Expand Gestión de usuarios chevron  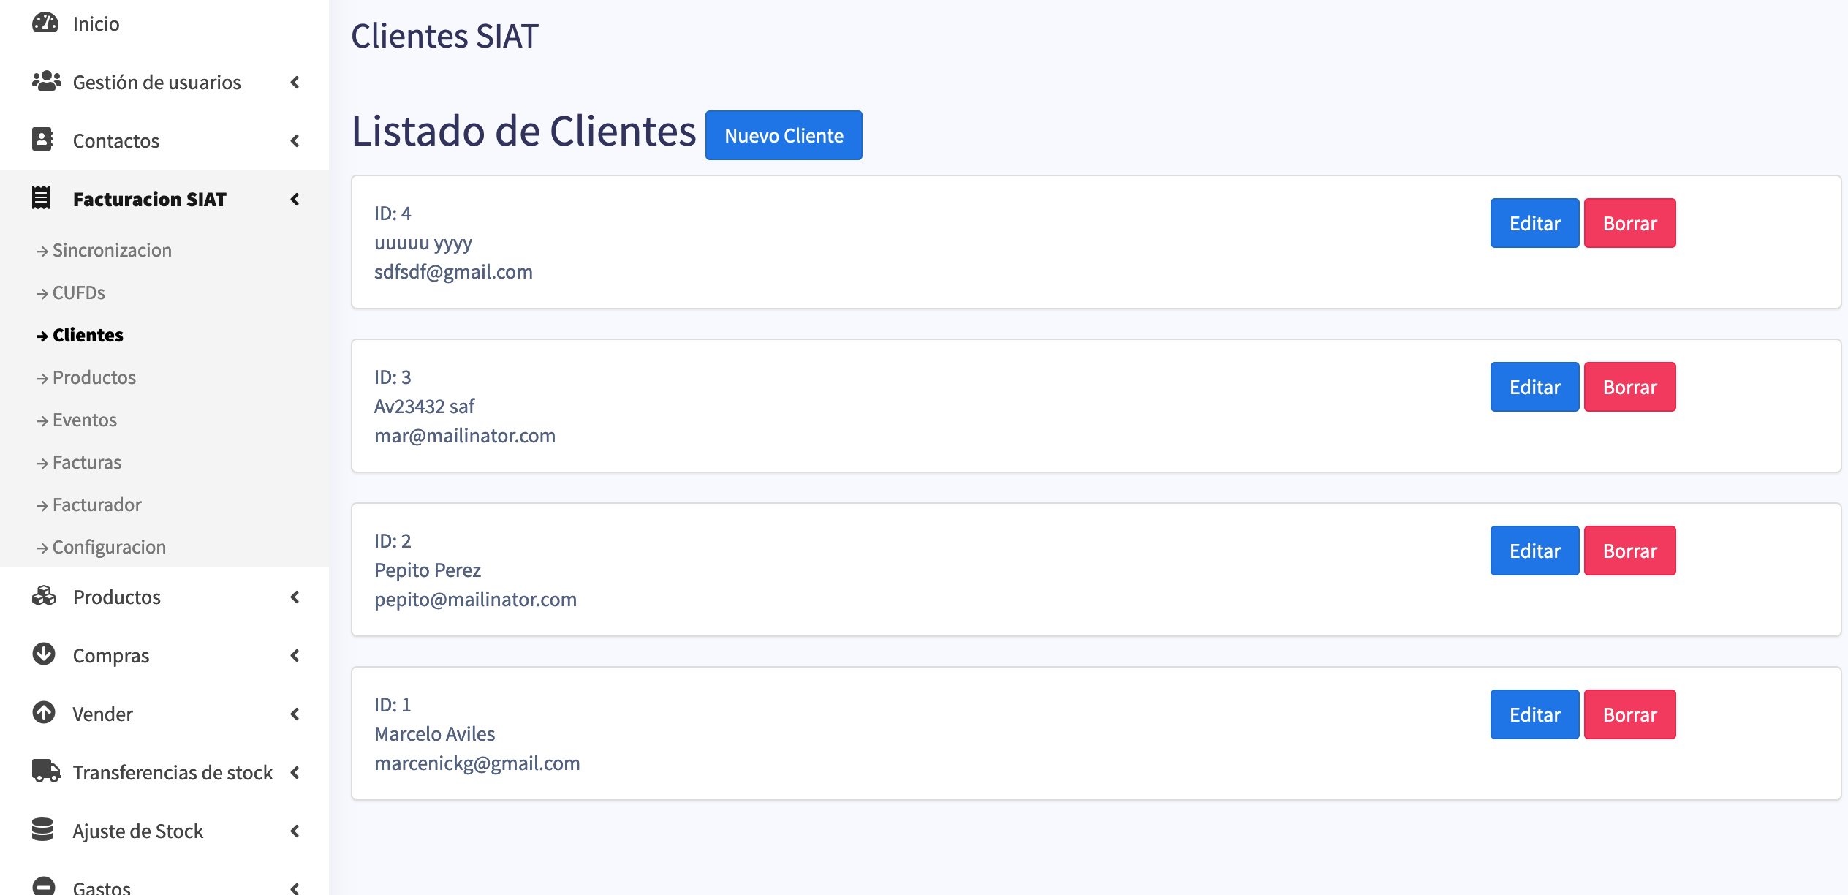pyautogui.click(x=295, y=82)
